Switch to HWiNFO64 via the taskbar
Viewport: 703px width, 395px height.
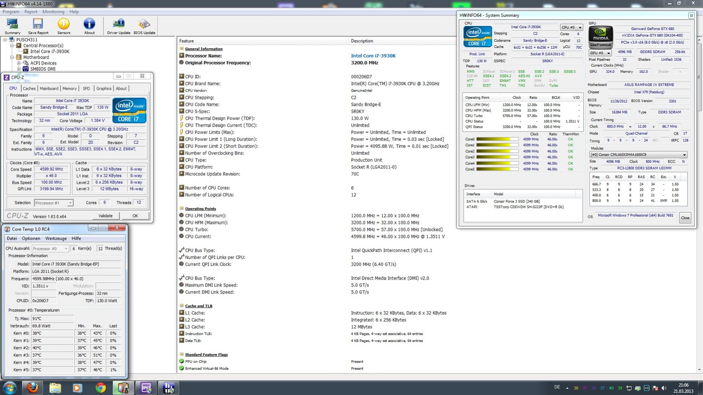coord(169,387)
